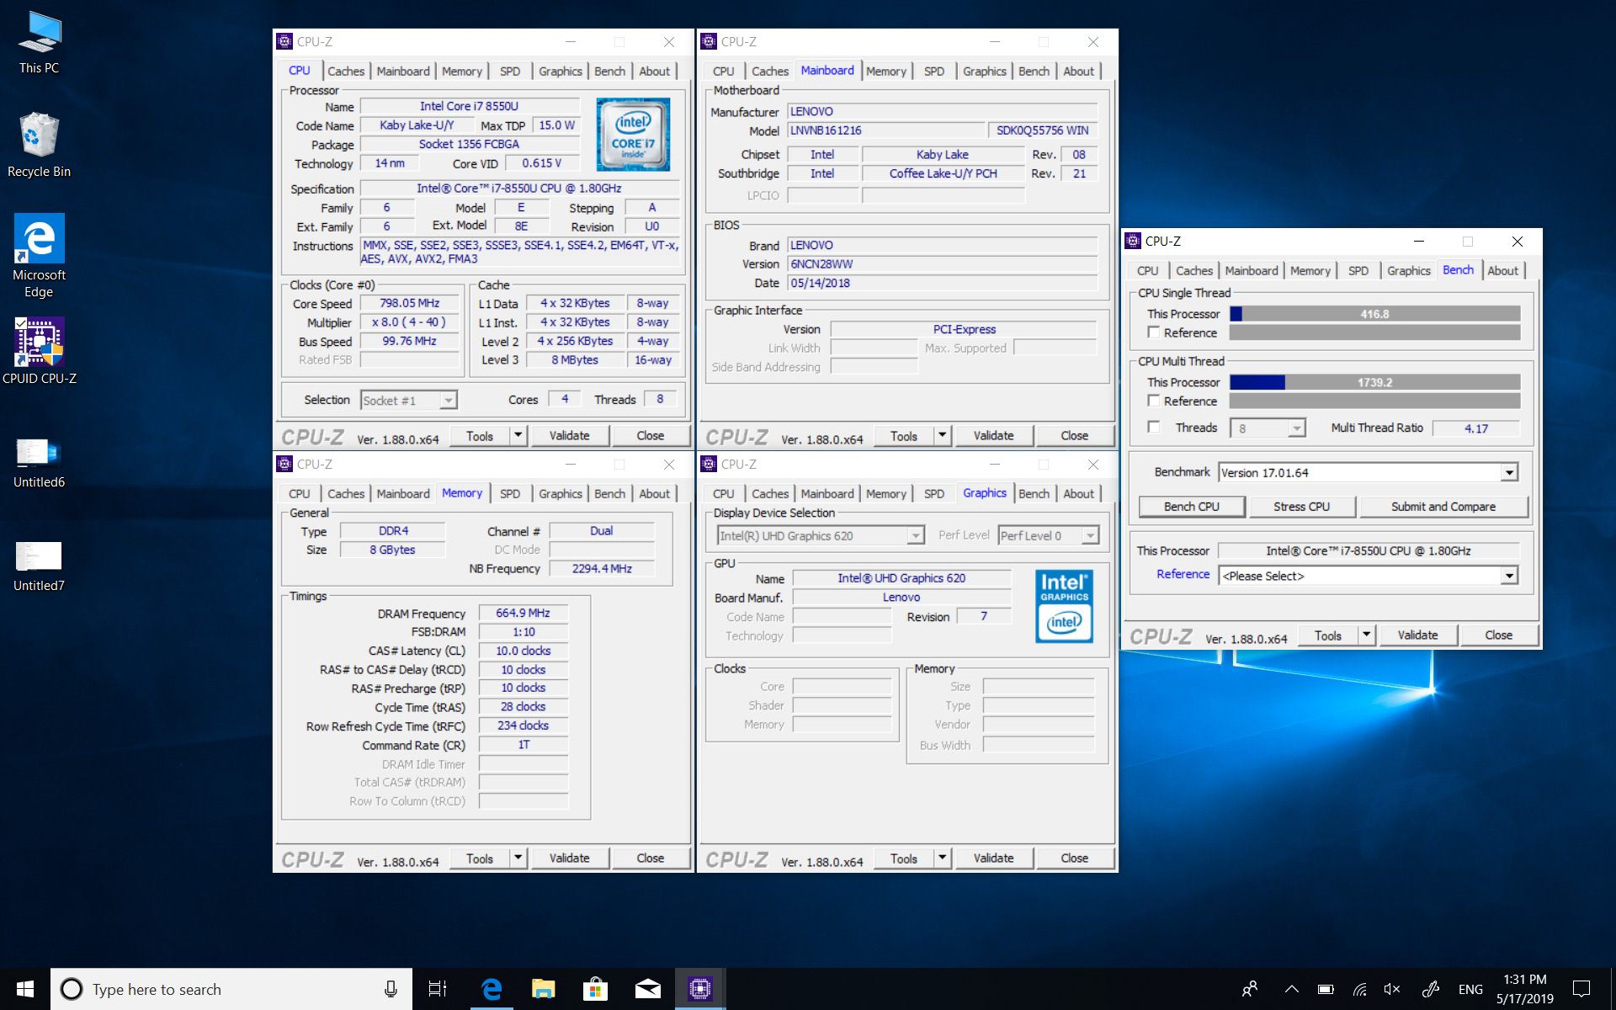Switch to Bench tab in Graphics window
The image size is (1616, 1010).
(x=1034, y=493)
